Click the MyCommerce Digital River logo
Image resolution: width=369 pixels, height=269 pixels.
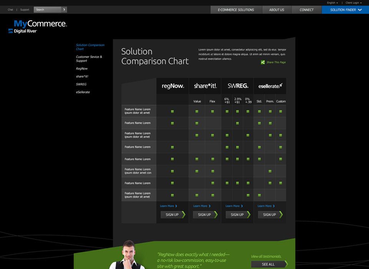click(38, 27)
